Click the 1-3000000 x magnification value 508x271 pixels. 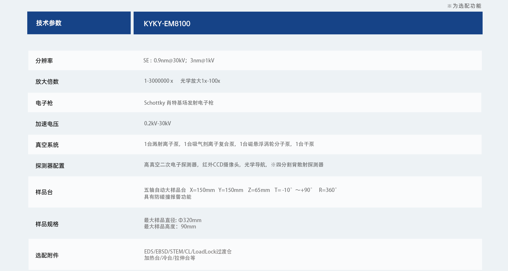click(158, 81)
